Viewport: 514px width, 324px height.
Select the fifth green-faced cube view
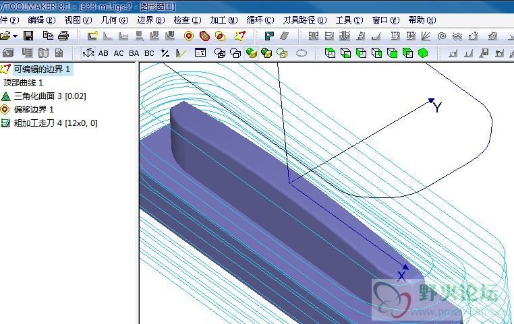pos(392,53)
